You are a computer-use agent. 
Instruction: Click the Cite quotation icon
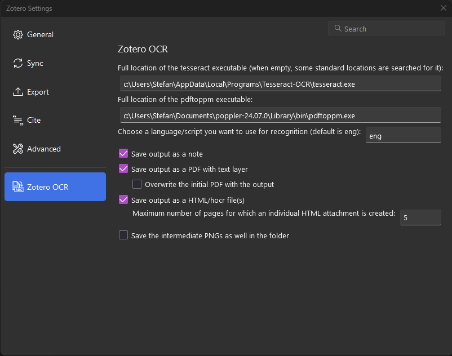18,120
